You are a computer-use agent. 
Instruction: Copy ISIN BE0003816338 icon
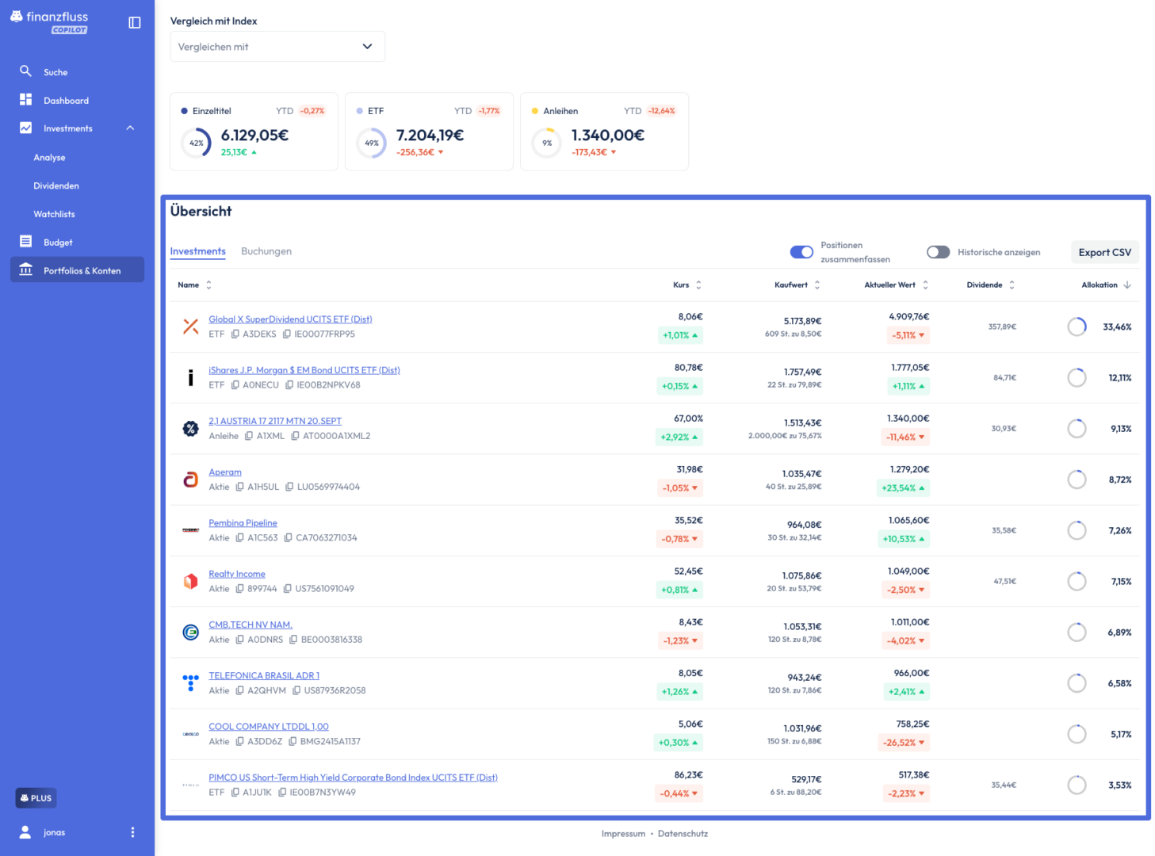[x=293, y=640]
